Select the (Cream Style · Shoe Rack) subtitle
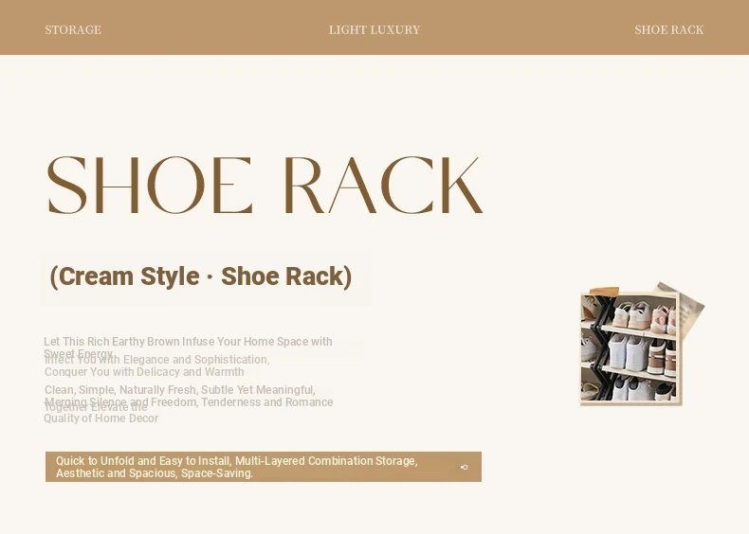The width and height of the screenshot is (749, 534). click(201, 276)
